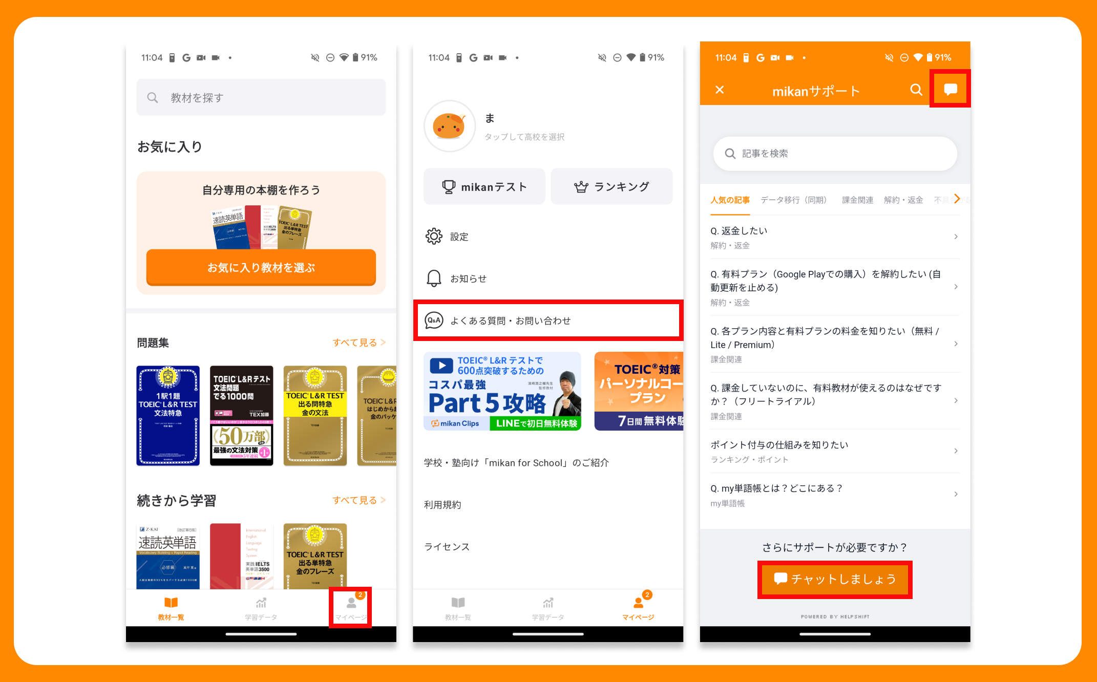The height and width of the screenshot is (682, 1097).
Task: Tap the 教材一覧 tab on first screen
Action: [x=171, y=608]
